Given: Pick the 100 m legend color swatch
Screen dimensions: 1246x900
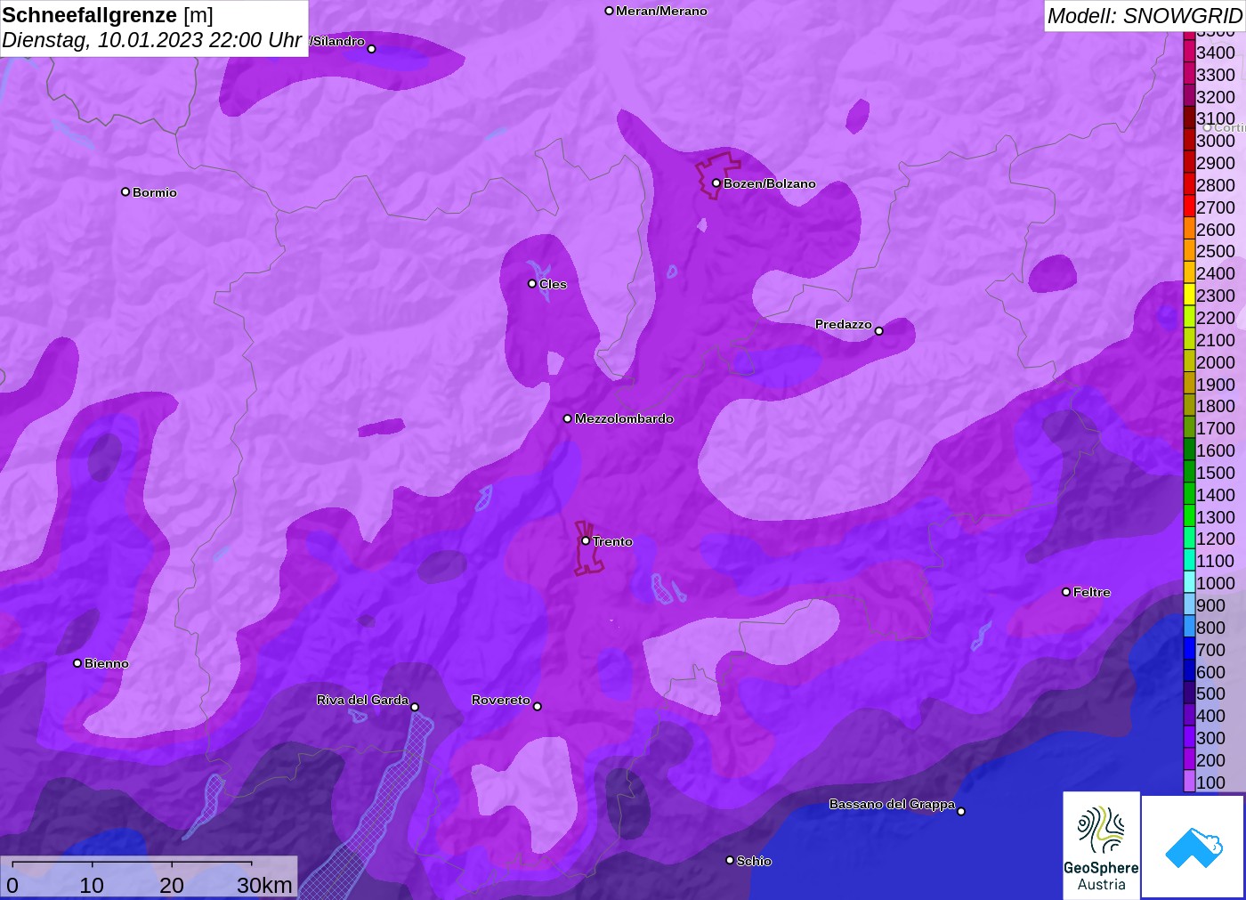Looking at the screenshot, I should pyautogui.click(x=1189, y=782).
